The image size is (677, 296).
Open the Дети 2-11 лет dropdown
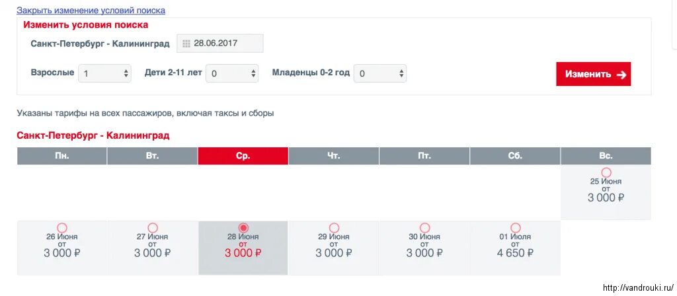232,73
